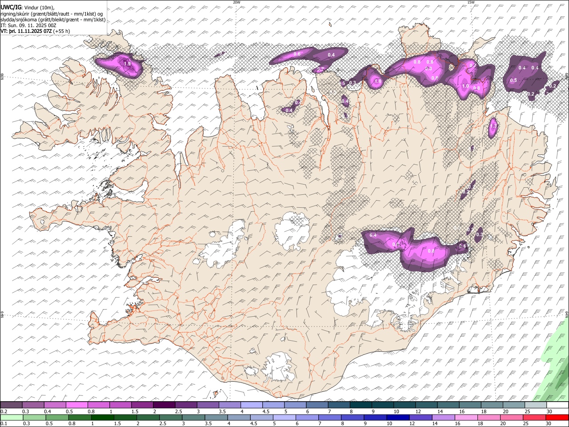Click the '15W' longitude label
Viewport: 569px width, 427px height.
pos(471,2)
